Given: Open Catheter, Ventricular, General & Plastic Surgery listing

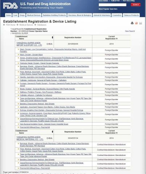Looking at the screenshot, I should tap(43, 80).
